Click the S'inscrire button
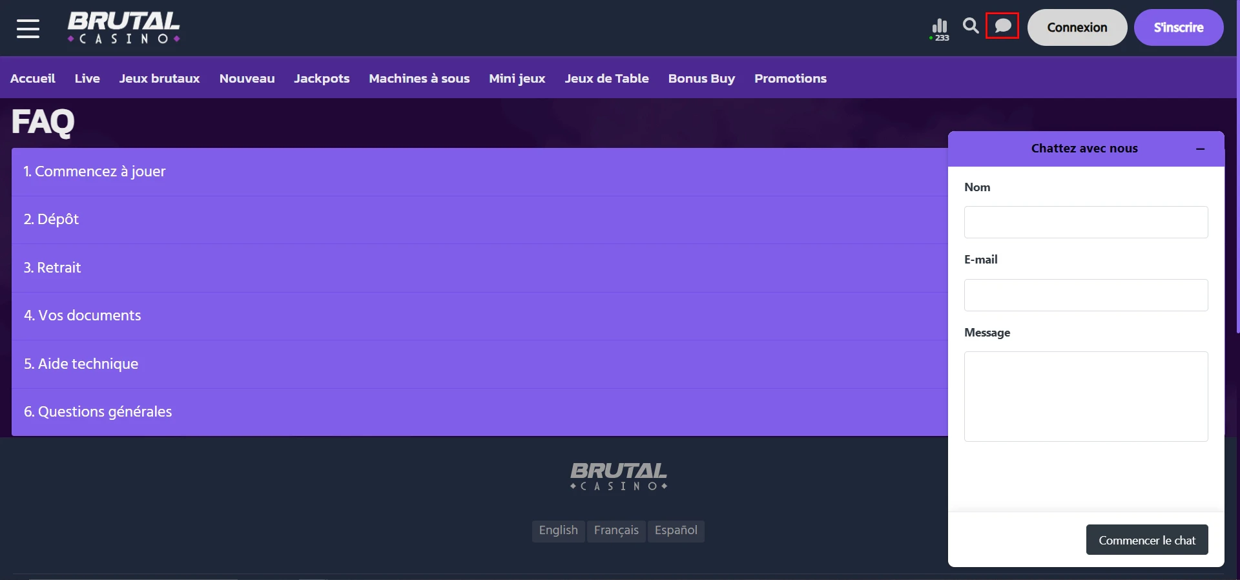The height and width of the screenshot is (580, 1240). 1179,28
